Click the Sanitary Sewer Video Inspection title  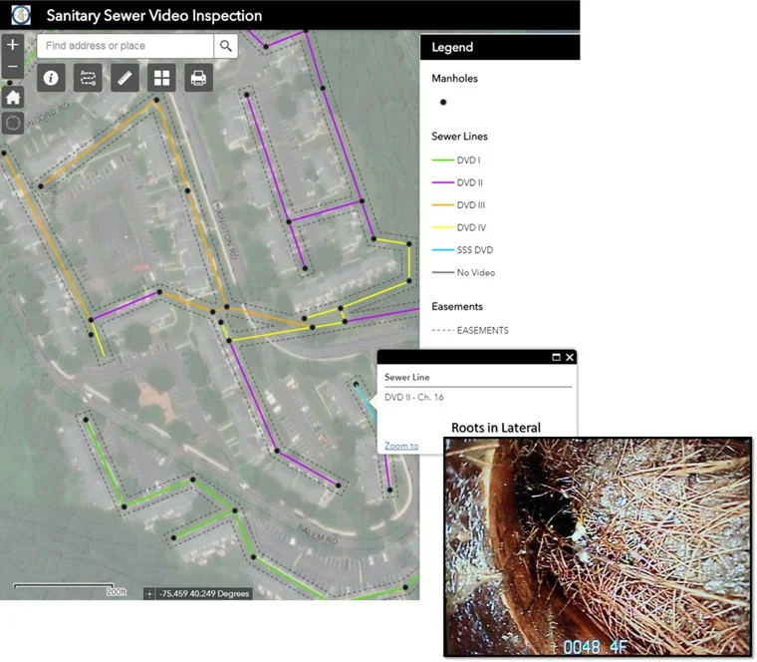(x=154, y=16)
